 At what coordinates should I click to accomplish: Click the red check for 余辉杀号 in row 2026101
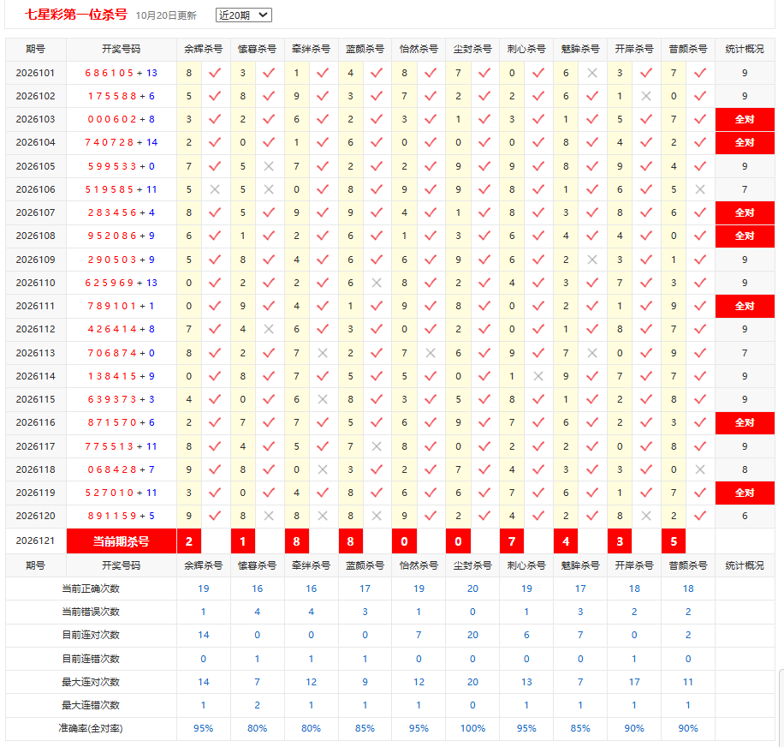tap(215, 73)
